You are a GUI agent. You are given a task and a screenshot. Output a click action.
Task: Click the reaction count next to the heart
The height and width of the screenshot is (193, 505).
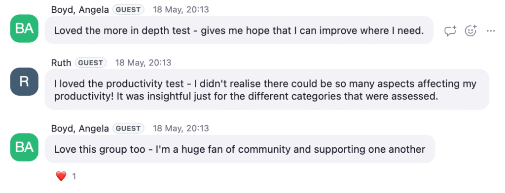click(x=74, y=176)
